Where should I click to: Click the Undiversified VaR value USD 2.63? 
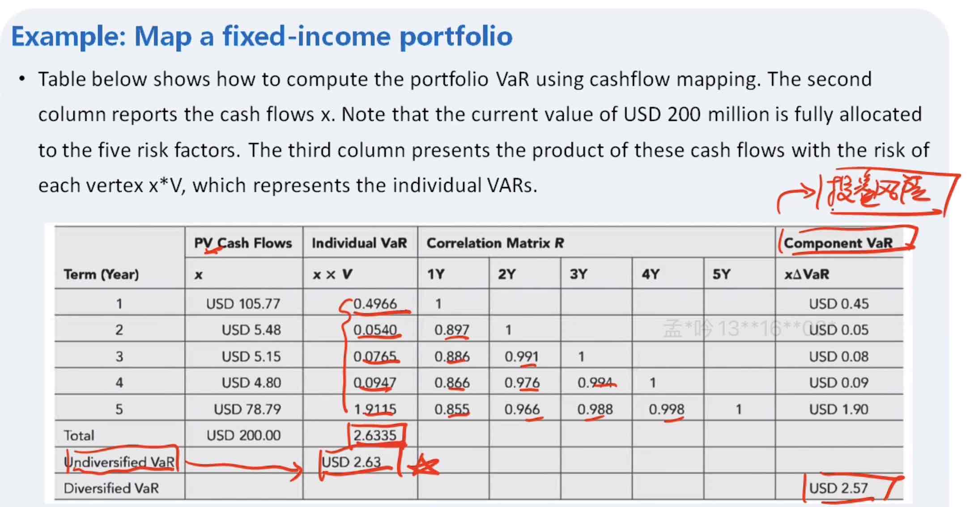[x=351, y=462]
